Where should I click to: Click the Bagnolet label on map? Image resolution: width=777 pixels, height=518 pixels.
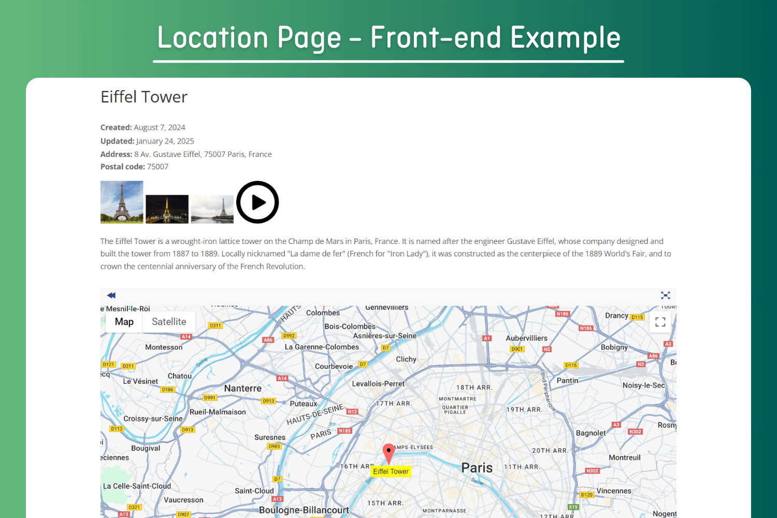pos(591,433)
